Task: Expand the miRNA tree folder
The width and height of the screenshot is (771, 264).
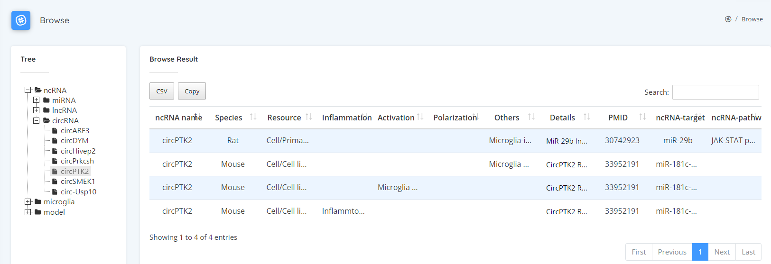Action: [x=36, y=100]
